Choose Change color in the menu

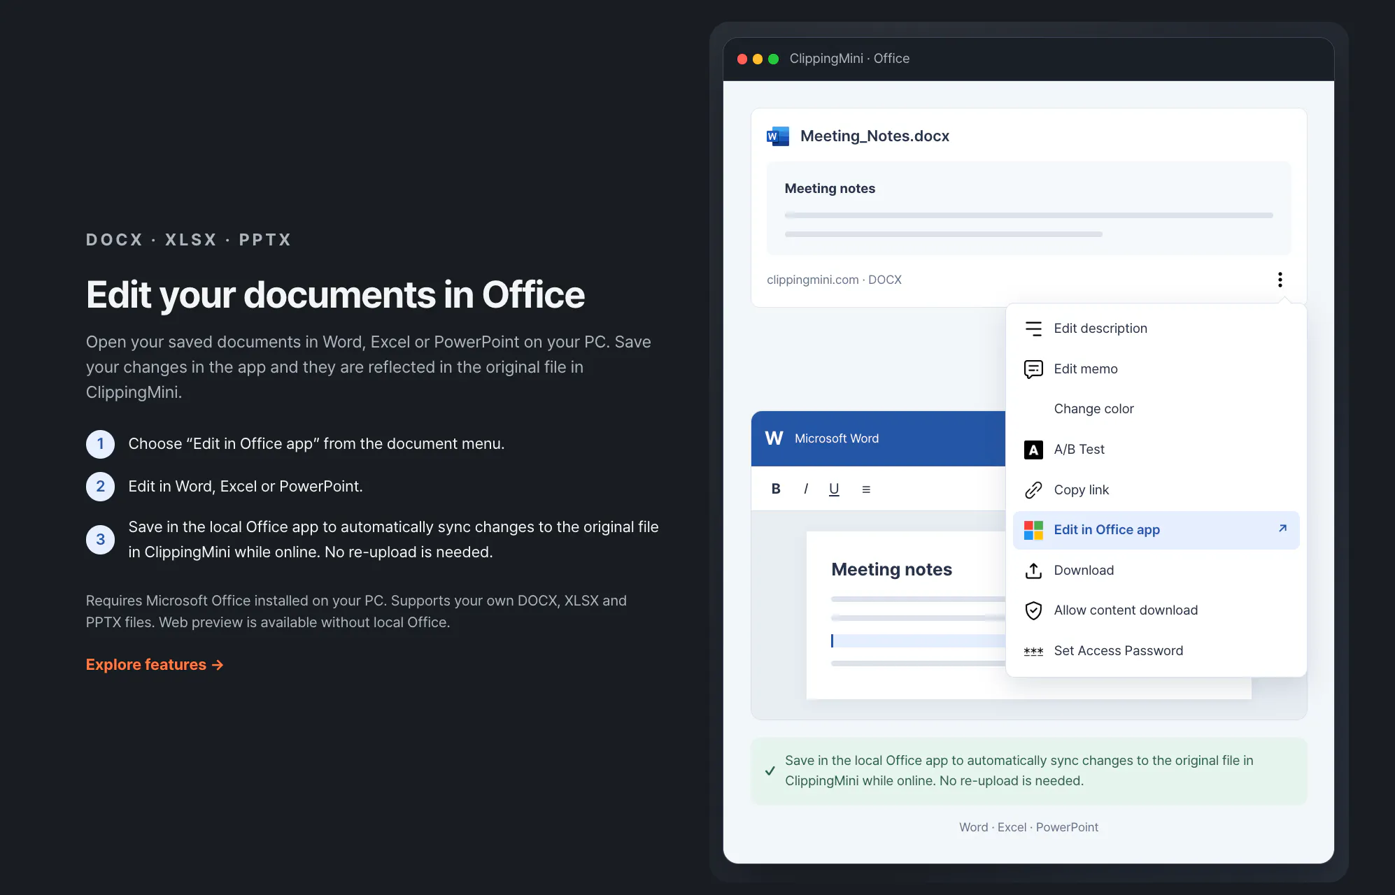1156,409
